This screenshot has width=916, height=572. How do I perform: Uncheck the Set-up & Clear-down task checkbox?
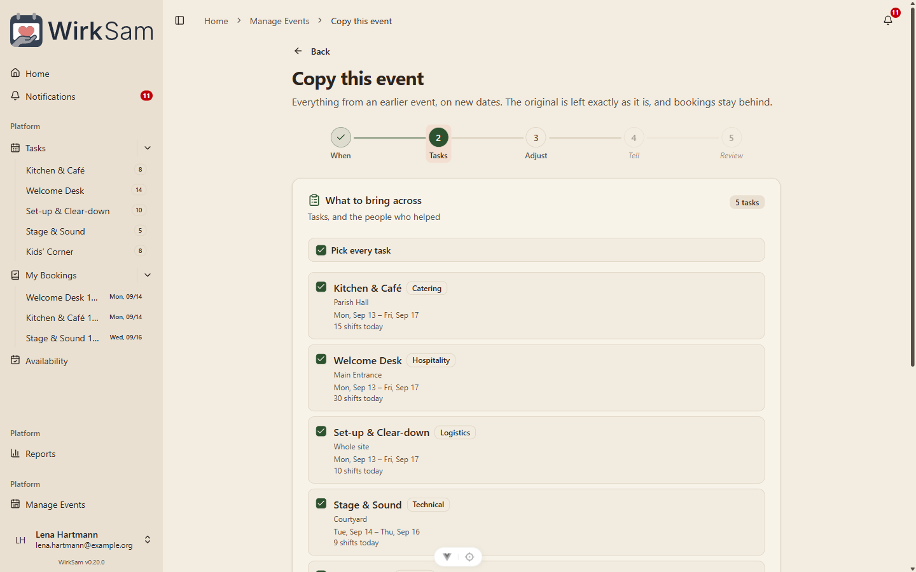[x=321, y=431]
